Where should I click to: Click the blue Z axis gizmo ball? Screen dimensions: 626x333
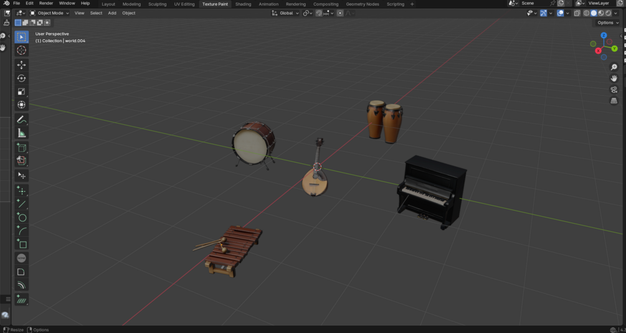pos(604,35)
